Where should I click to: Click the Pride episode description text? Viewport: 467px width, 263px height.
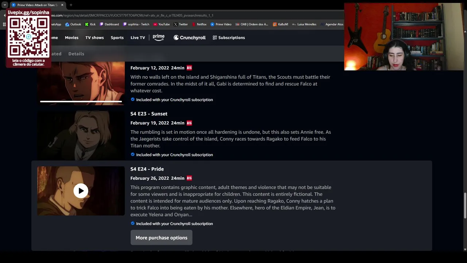coord(233,201)
